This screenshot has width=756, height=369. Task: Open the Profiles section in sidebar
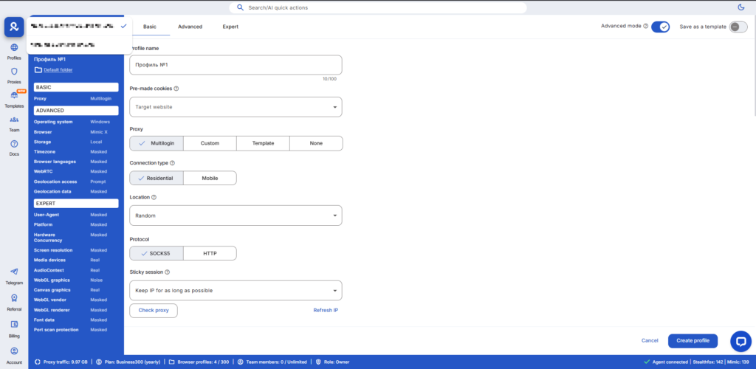14,51
